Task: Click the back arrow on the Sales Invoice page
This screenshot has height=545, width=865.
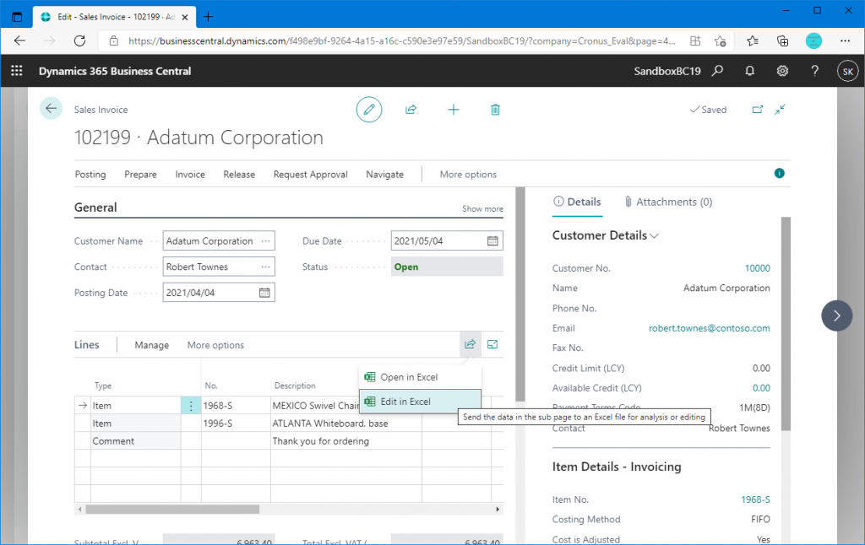Action: tap(51, 109)
